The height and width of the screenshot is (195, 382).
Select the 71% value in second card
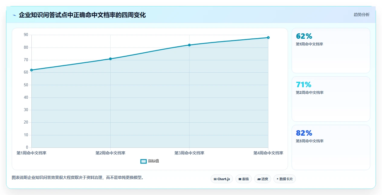click(304, 85)
